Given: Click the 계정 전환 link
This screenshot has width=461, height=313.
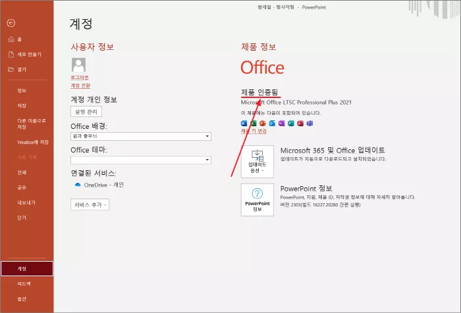Looking at the screenshot, I should (x=80, y=85).
